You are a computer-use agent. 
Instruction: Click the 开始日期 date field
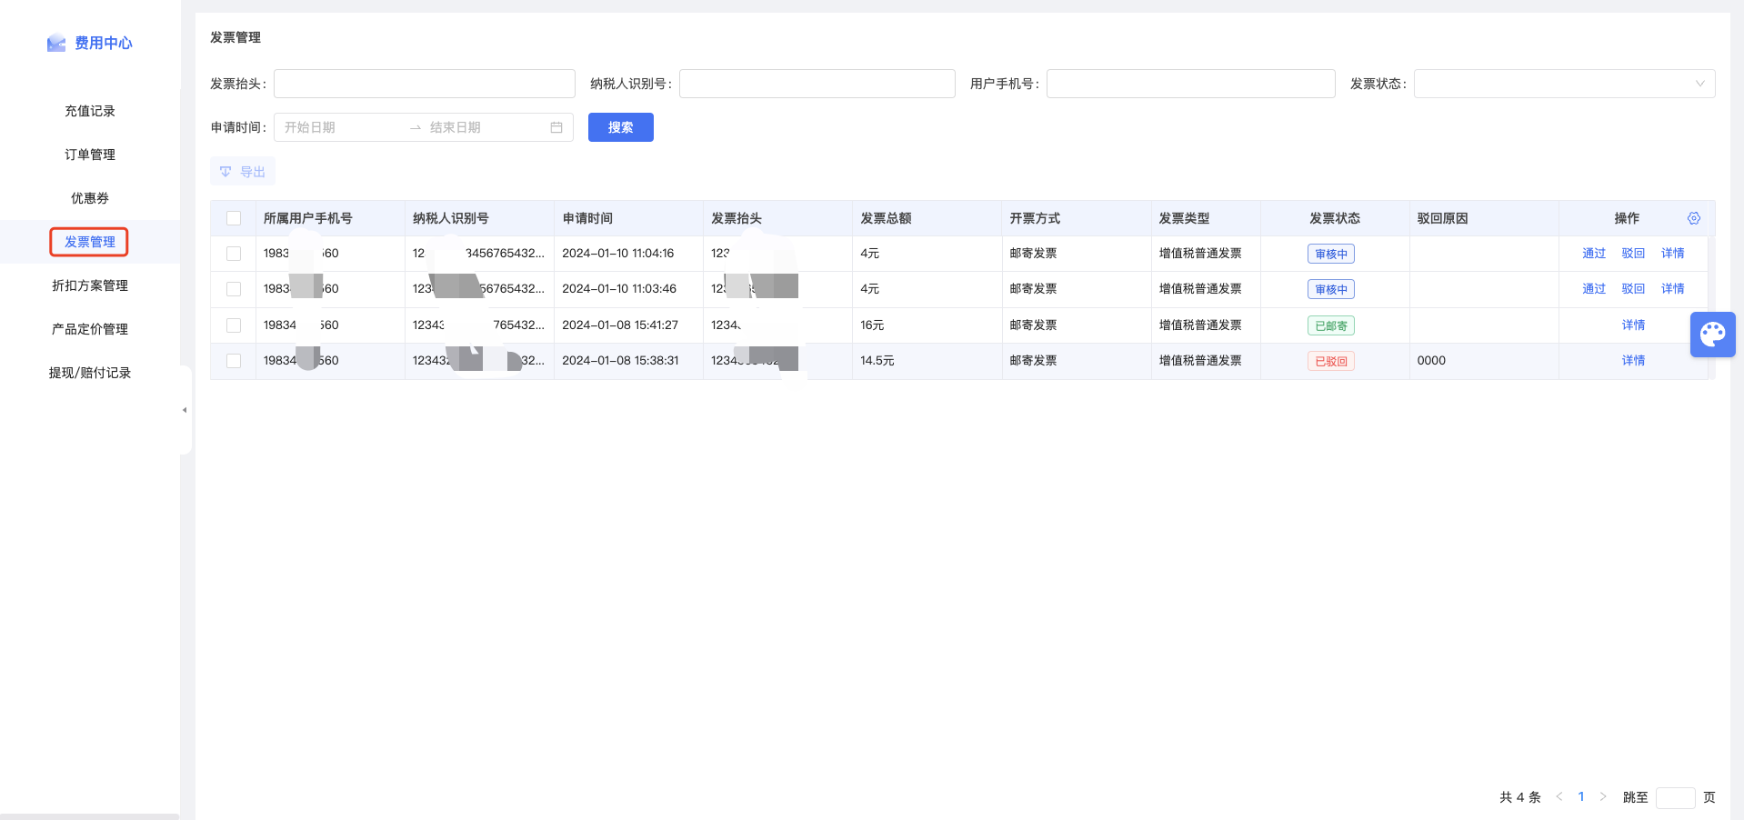(x=341, y=127)
